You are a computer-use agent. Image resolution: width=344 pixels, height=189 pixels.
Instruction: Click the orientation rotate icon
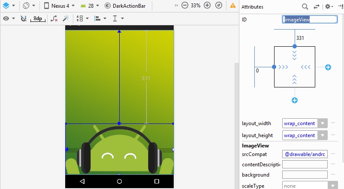coord(28,6)
